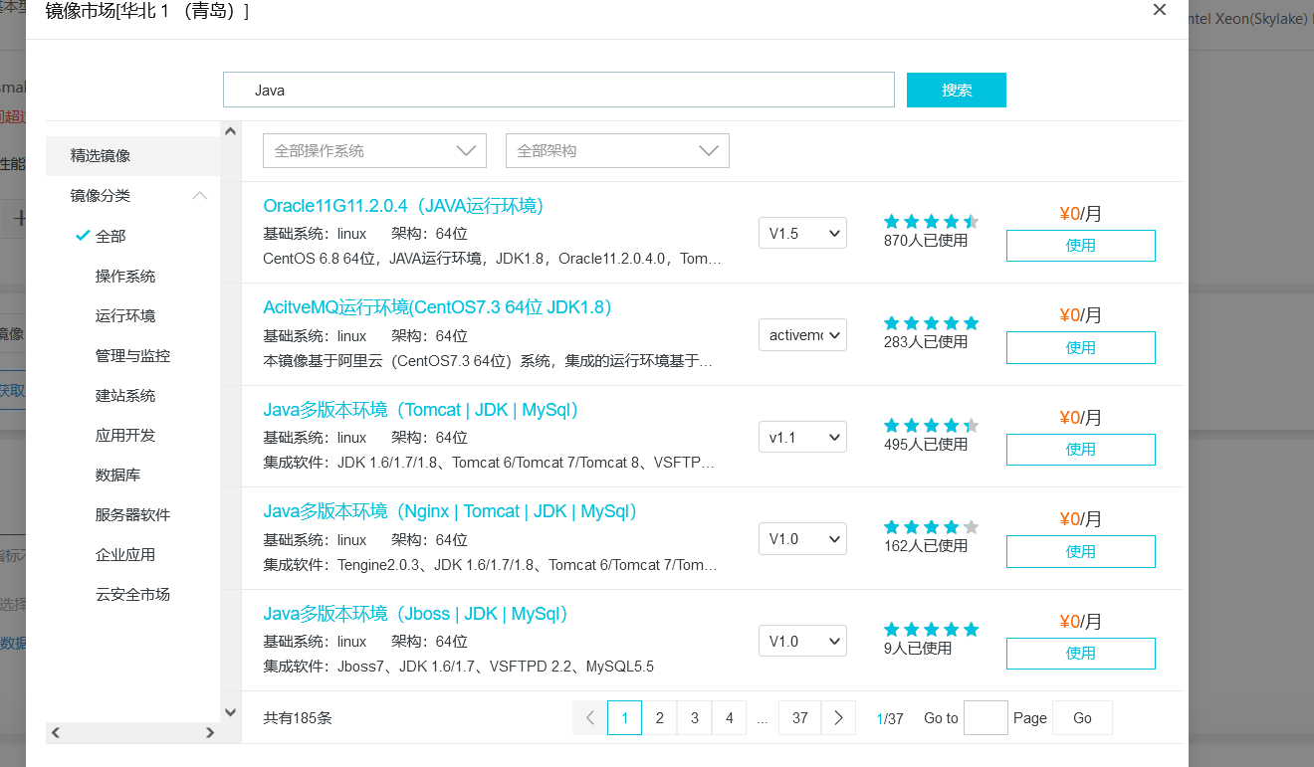Select the 云安全市场 category
The height and width of the screenshot is (767, 1314).
pos(132,595)
